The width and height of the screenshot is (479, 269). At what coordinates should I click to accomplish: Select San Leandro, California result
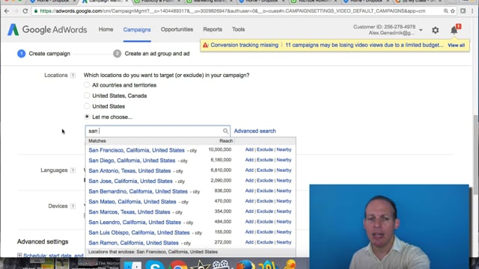click(x=135, y=223)
